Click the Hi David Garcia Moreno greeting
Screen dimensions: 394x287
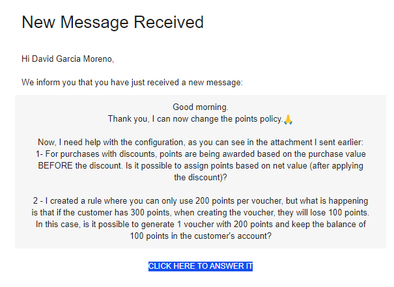[68, 59]
